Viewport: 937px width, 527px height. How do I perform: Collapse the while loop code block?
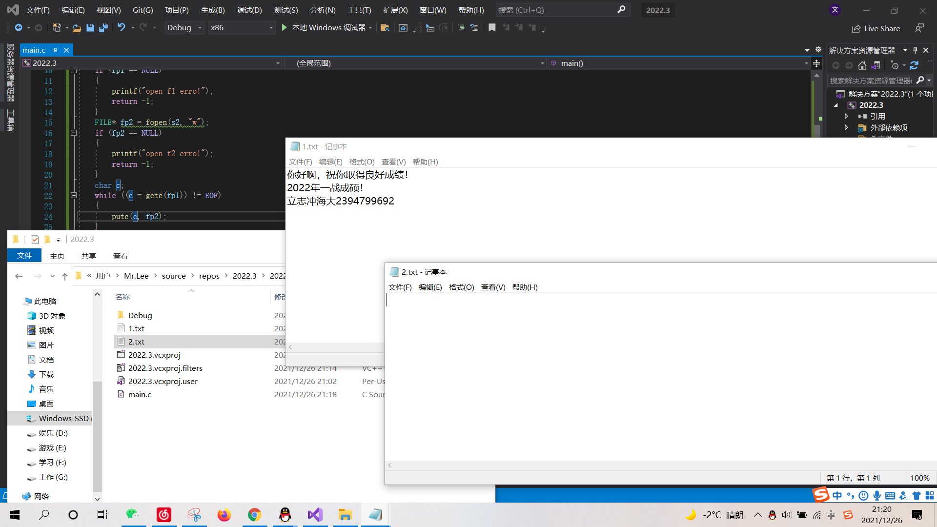point(74,195)
